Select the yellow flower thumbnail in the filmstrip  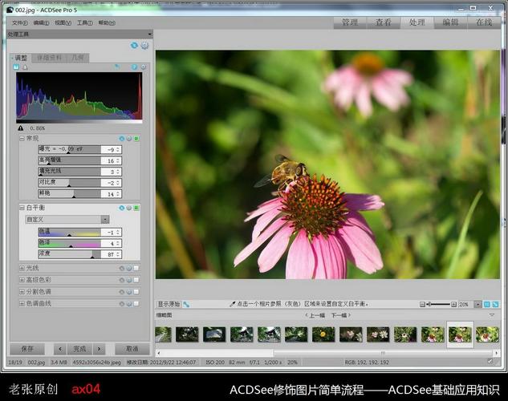(x=323, y=334)
